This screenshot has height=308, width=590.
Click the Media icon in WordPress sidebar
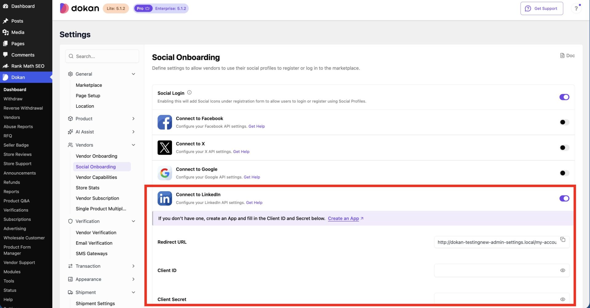6,32
